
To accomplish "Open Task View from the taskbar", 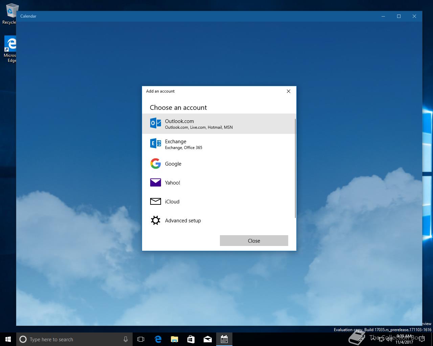I will (x=141, y=339).
